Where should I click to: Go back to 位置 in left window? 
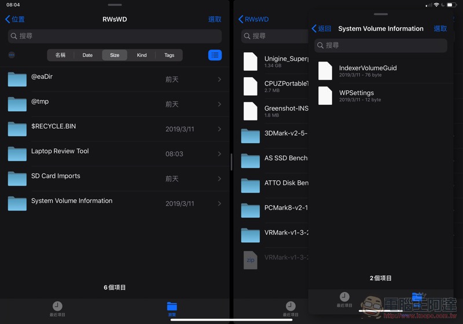[x=15, y=19]
